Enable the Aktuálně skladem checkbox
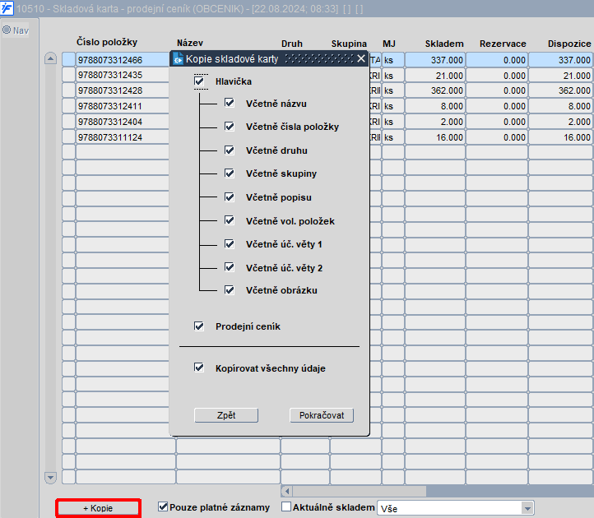 coord(286,506)
